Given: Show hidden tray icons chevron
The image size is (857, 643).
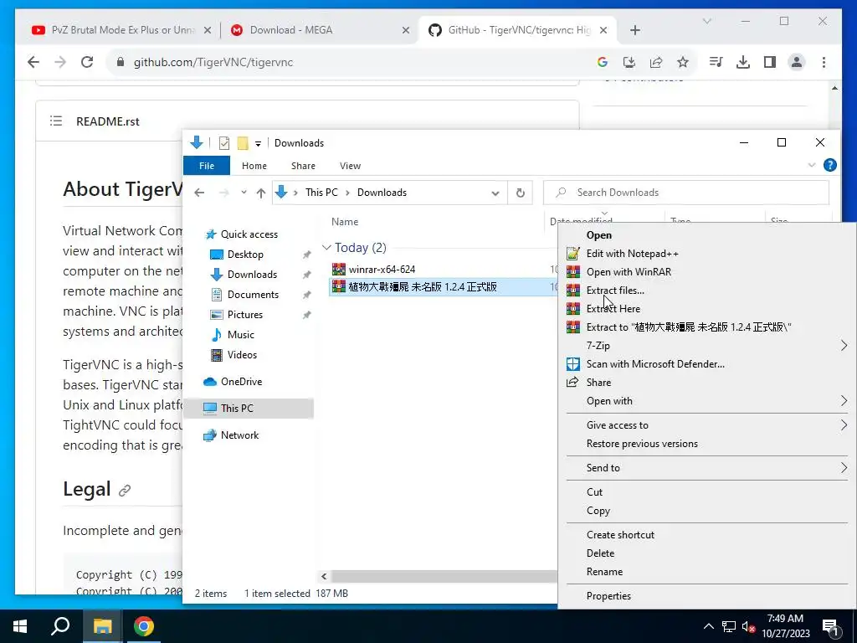Looking at the screenshot, I should point(708,626).
